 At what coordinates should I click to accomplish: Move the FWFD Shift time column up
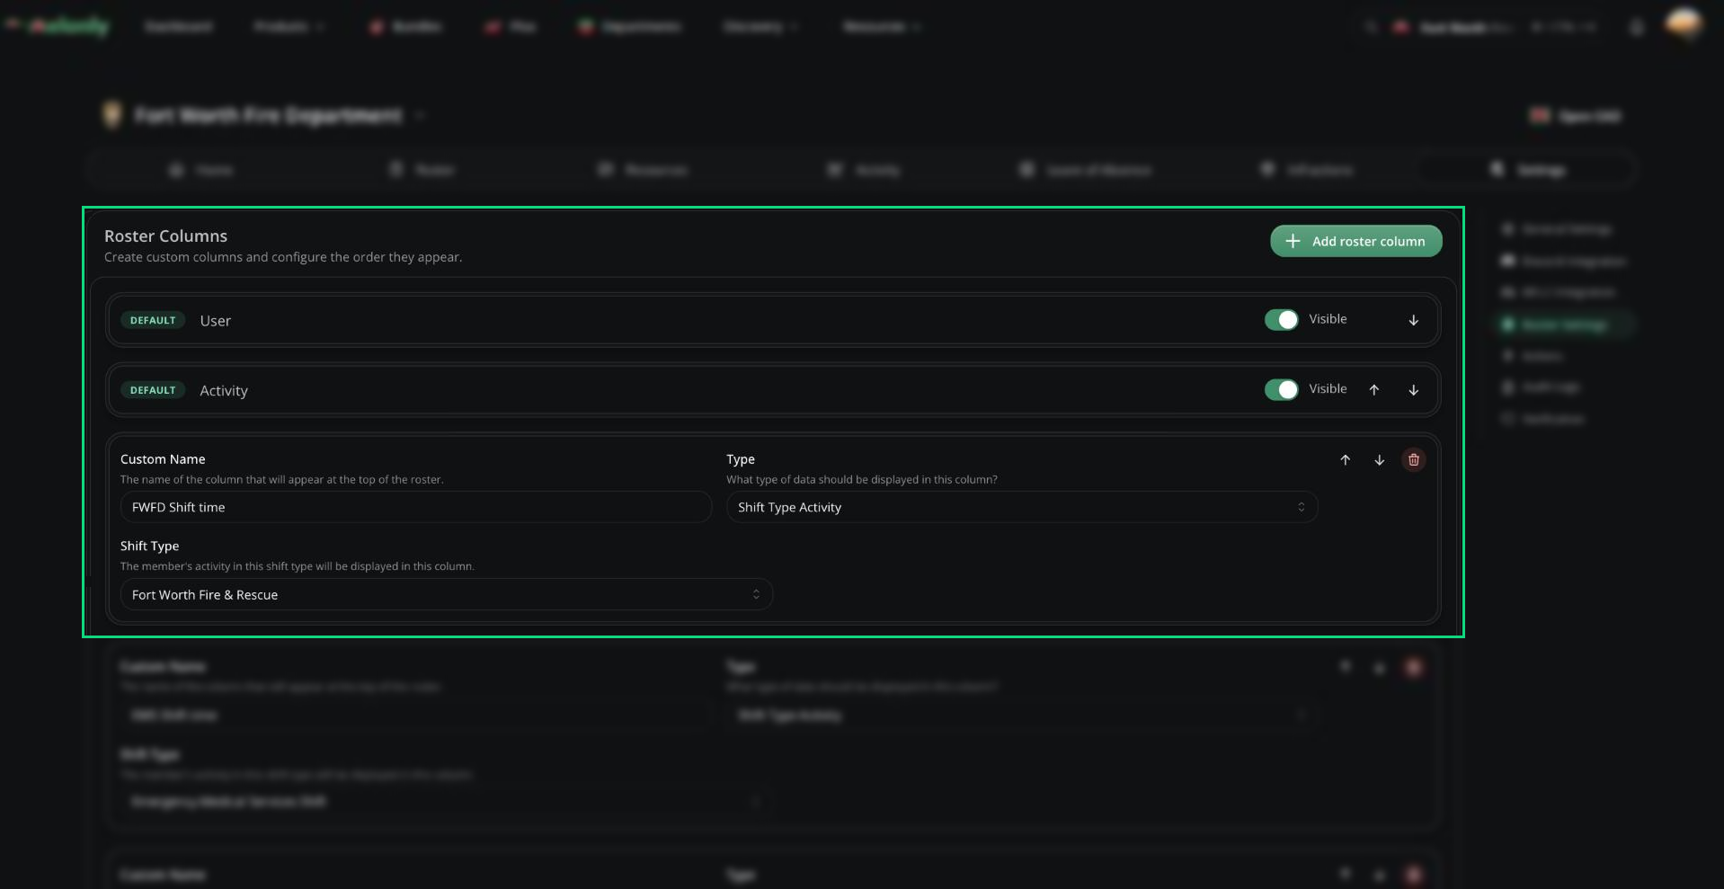1345,460
